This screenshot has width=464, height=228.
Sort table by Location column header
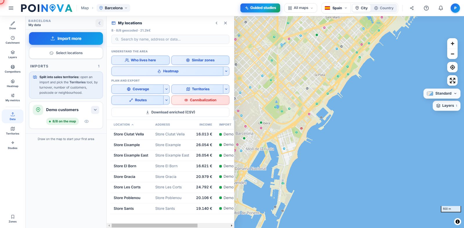124,125
